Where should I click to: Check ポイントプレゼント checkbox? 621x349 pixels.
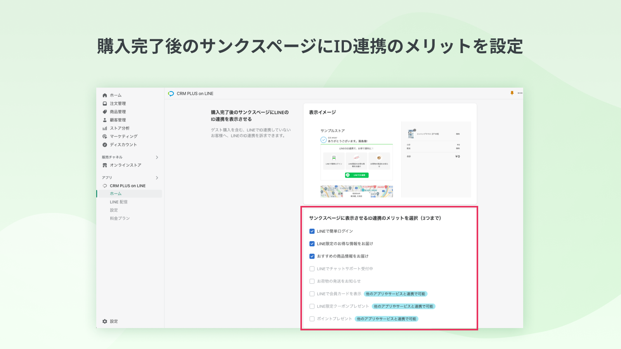click(x=312, y=319)
